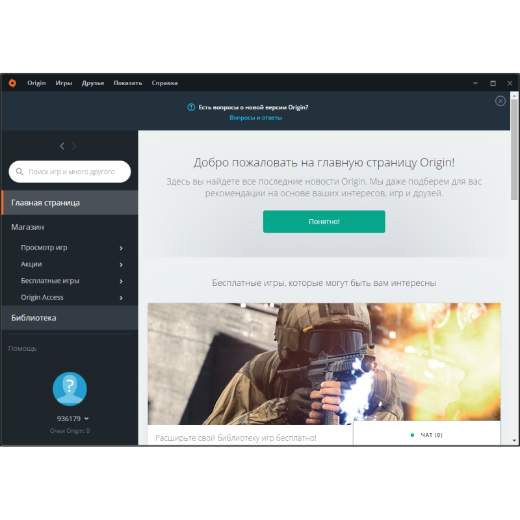Open the 936179 username dropdown

pos(86,419)
